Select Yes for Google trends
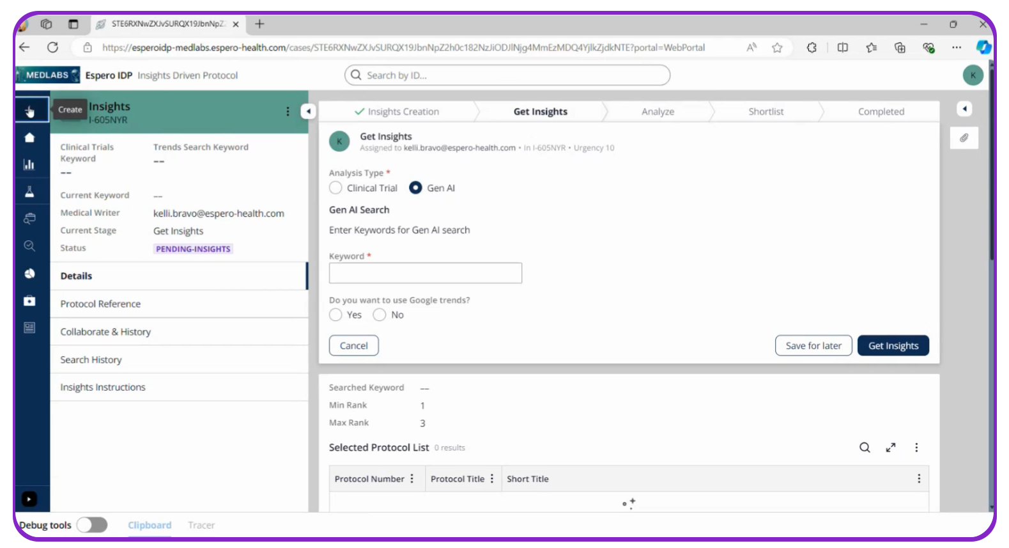Image resolution: width=1009 pixels, height=548 pixels. coord(335,315)
